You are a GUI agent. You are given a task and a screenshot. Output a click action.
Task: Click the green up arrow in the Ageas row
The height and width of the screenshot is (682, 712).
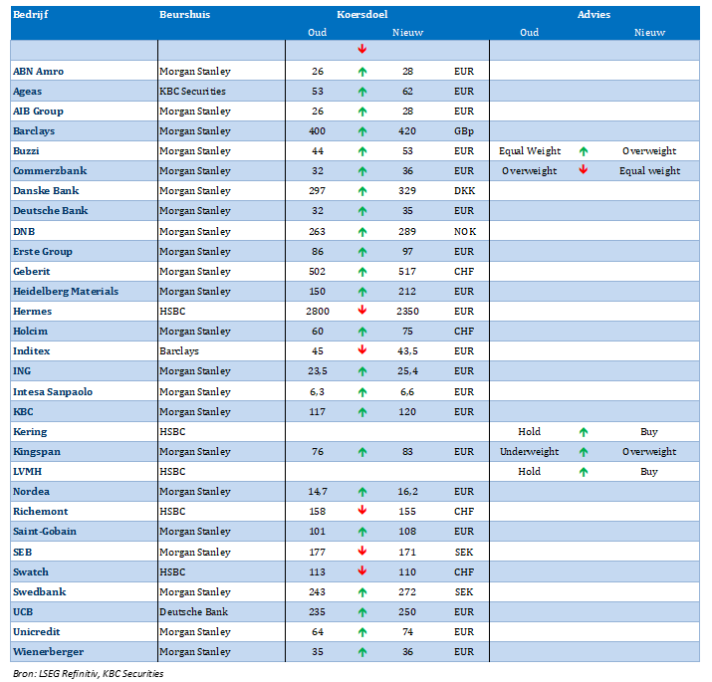pos(361,92)
